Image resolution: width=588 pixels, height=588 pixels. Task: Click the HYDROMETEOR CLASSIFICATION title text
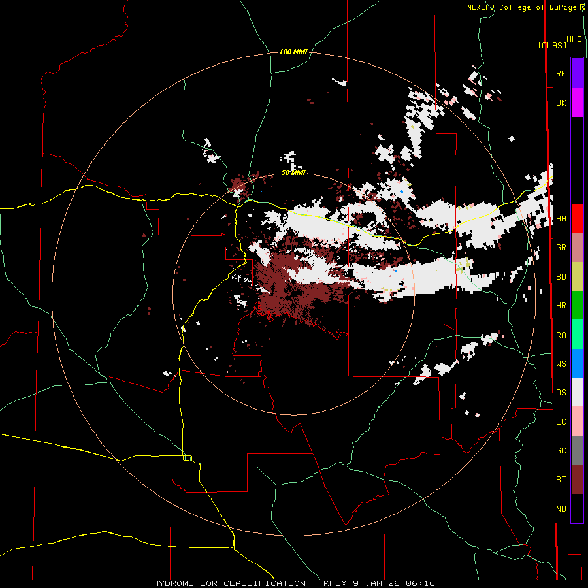click(x=229, y=583)
